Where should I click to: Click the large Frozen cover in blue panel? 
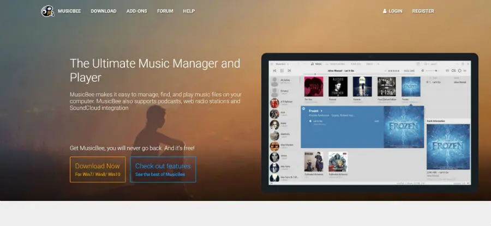tap(404, 127)
